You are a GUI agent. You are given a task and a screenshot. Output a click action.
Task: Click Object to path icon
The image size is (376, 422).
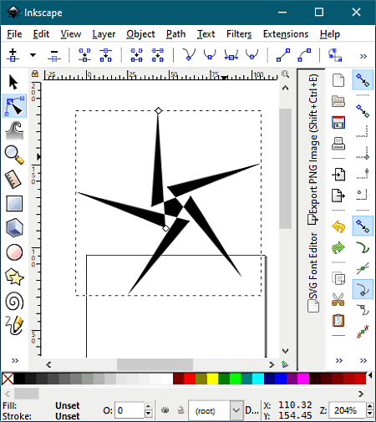coord(335,55)
